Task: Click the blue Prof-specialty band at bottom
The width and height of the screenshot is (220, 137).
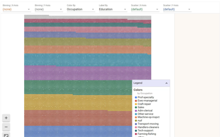Action: click(78, 131)
